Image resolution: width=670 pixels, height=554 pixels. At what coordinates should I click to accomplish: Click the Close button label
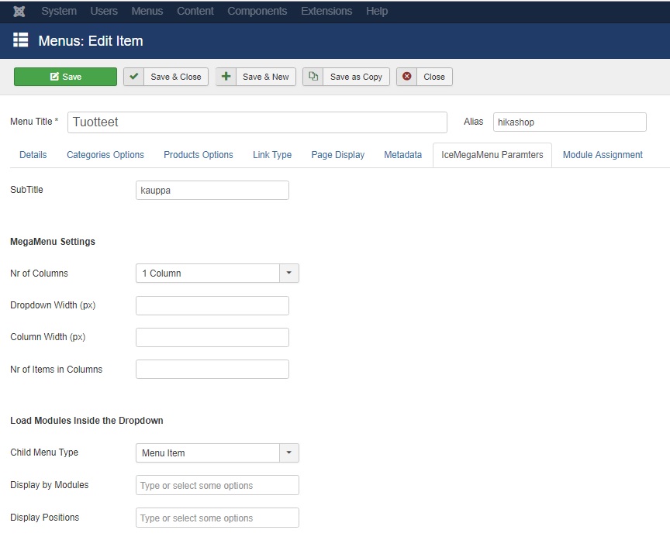434,77
